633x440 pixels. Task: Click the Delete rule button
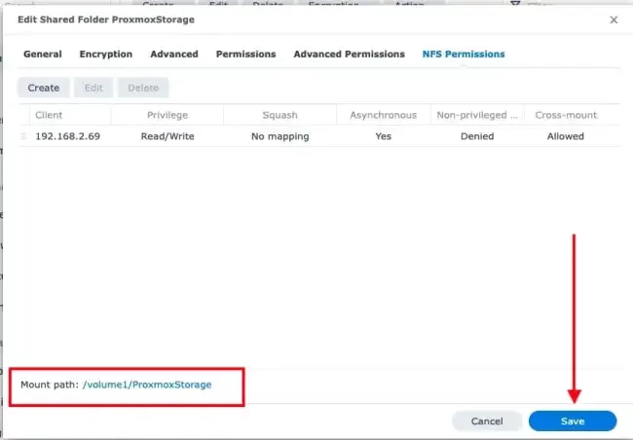143,88
